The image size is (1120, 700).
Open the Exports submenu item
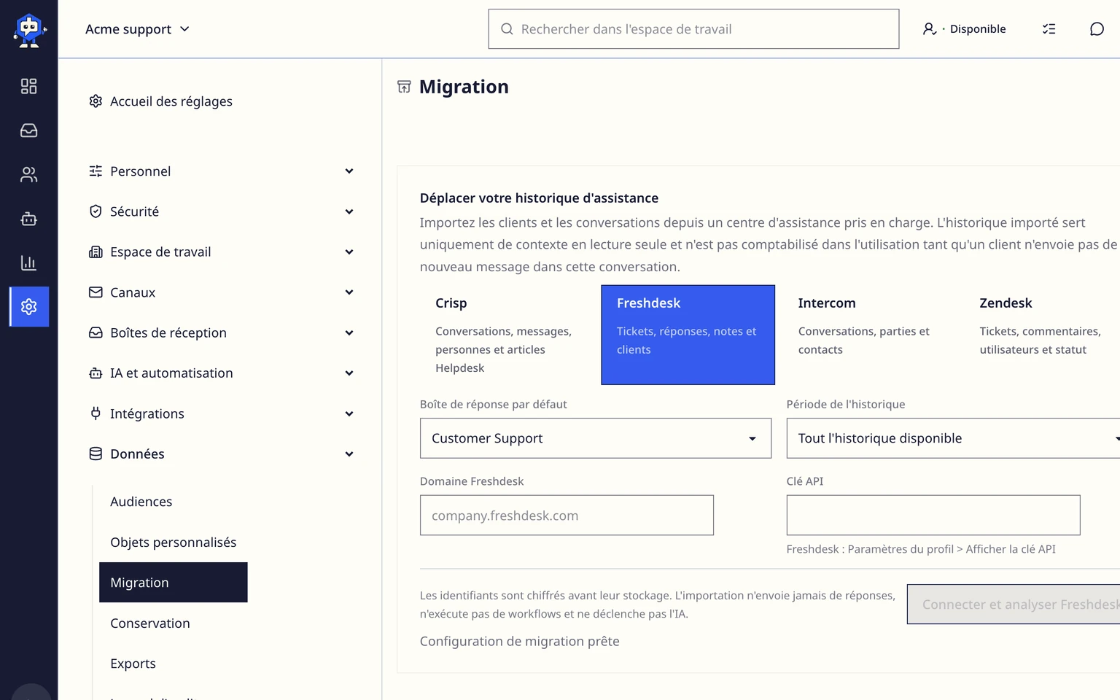point(133,664)
